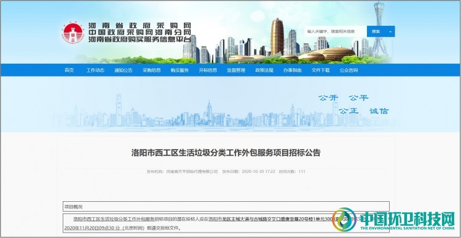
Task: Click the announcement title 洛阳市西工区生活垃圾分类工作外包服务项目招标公告
Action: tap(226, 153)
